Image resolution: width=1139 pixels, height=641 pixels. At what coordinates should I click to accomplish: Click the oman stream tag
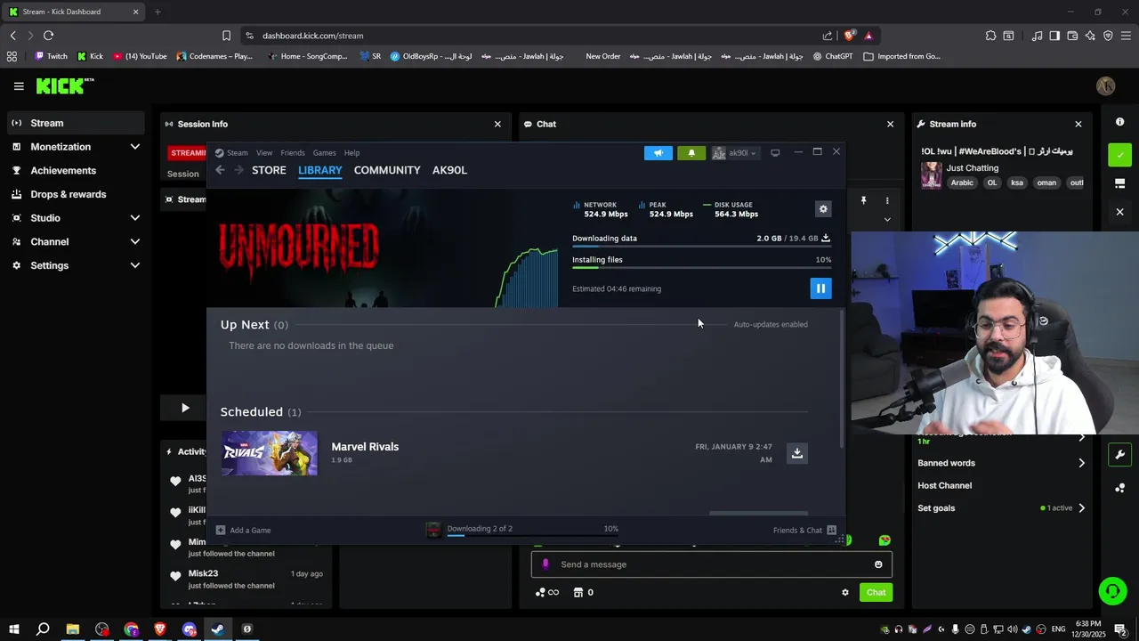1046,183
